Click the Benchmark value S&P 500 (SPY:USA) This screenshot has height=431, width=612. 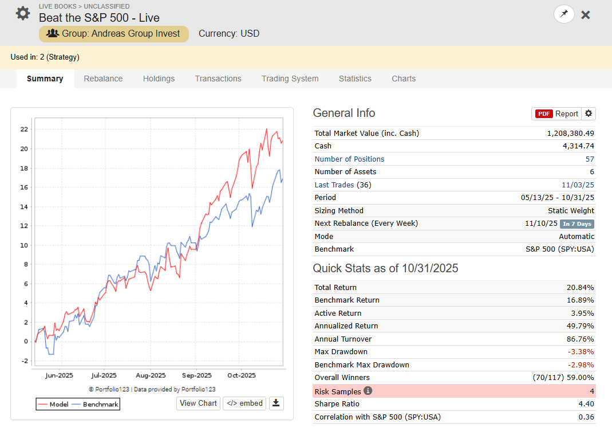[x=560, y=249]
